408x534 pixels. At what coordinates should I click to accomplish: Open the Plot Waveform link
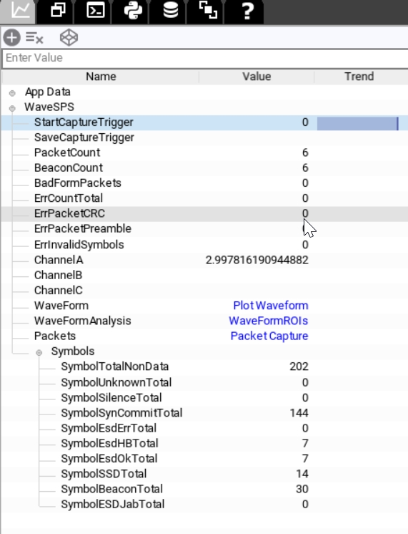coord(271,306)
